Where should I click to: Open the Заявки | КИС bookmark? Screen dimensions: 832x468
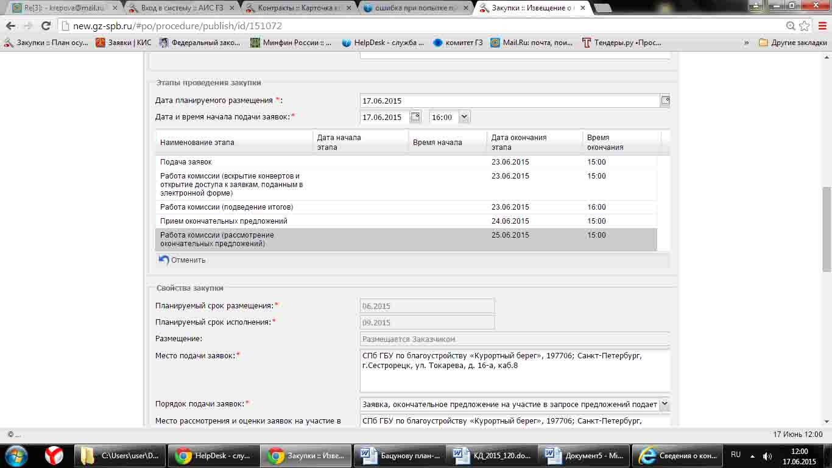[124, 43]
